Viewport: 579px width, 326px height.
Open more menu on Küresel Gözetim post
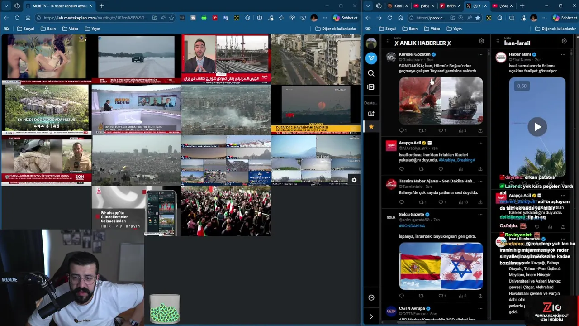click(x=480, y=54)
